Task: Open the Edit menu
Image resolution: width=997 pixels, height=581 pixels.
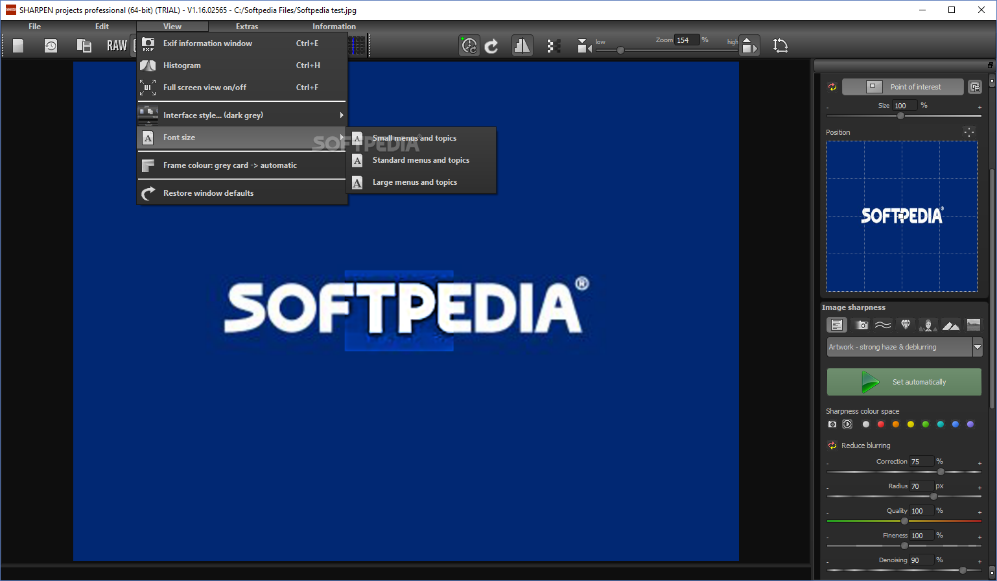Action: (x=102, y=27)
